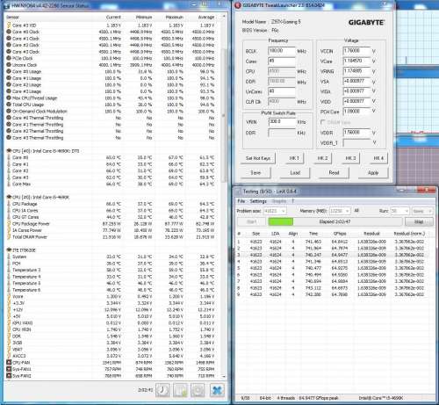439x405 pixels.
Task: Click the chip icon of ITE IT8620E group
Action: (9, 250)
